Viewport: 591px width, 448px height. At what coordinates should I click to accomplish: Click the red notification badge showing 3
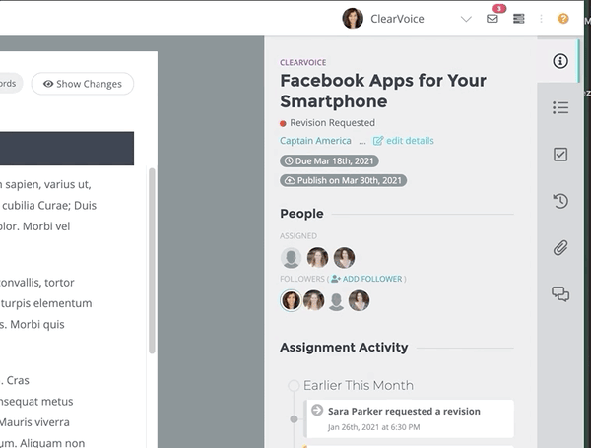click(x=499, y=8)
